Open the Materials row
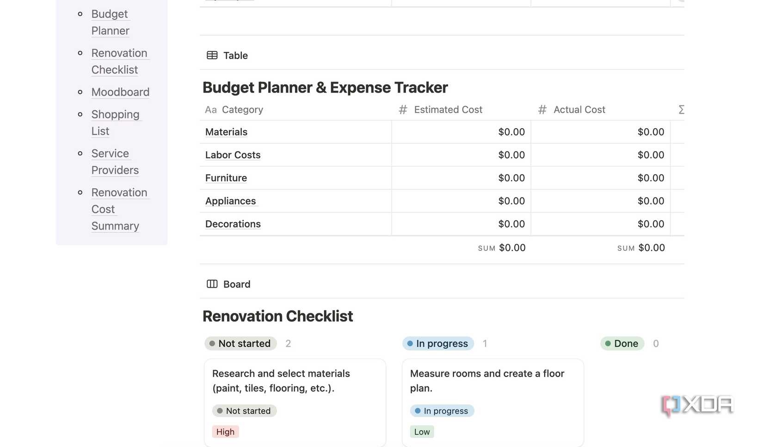 click(226, 132)
